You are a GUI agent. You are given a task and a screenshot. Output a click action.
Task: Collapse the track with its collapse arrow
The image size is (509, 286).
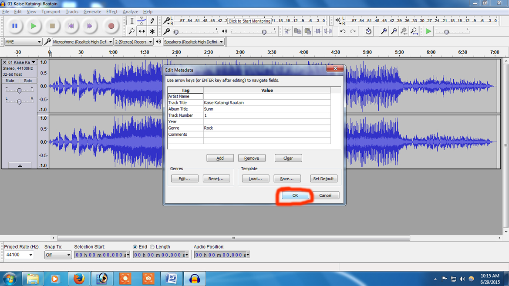tap(20, 165)
